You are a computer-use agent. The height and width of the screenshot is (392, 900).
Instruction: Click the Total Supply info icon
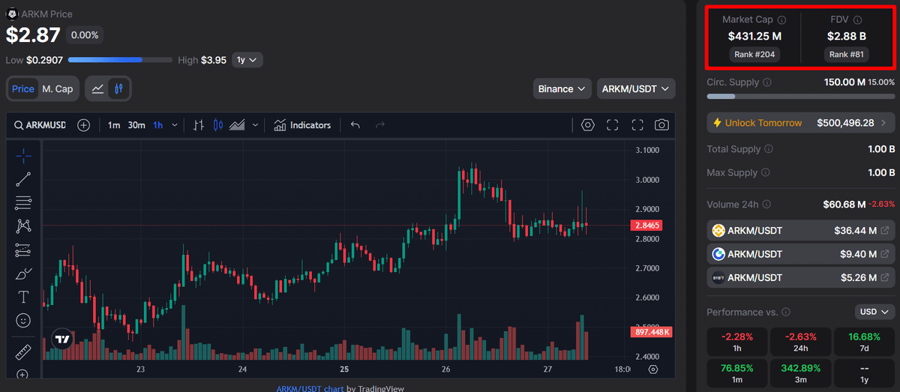[770, 150]
